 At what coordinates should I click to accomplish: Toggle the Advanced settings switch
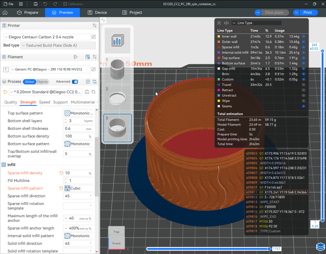[75, 82]
